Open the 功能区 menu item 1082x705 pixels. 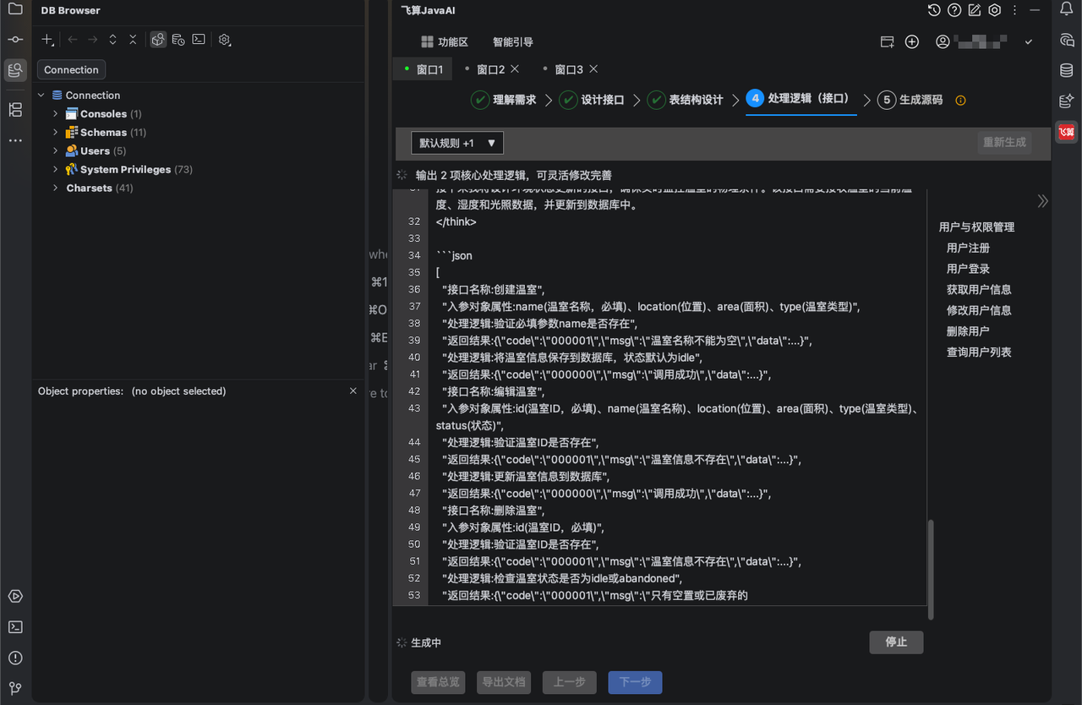coord(445,41)
